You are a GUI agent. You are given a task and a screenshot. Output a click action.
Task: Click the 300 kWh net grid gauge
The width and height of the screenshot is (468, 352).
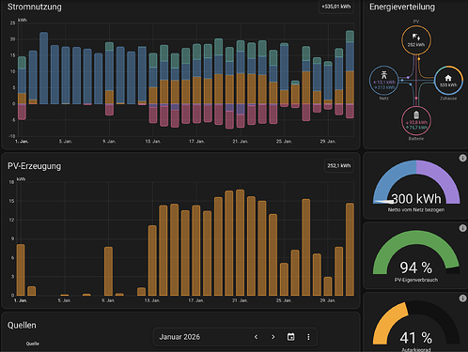click(x=416, y=183)
